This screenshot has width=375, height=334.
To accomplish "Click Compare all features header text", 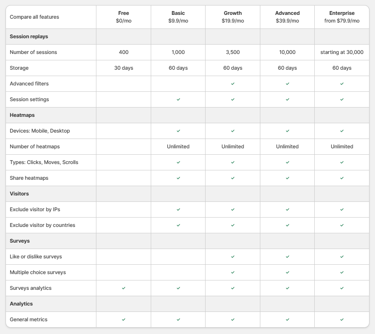I will (34, 17).
